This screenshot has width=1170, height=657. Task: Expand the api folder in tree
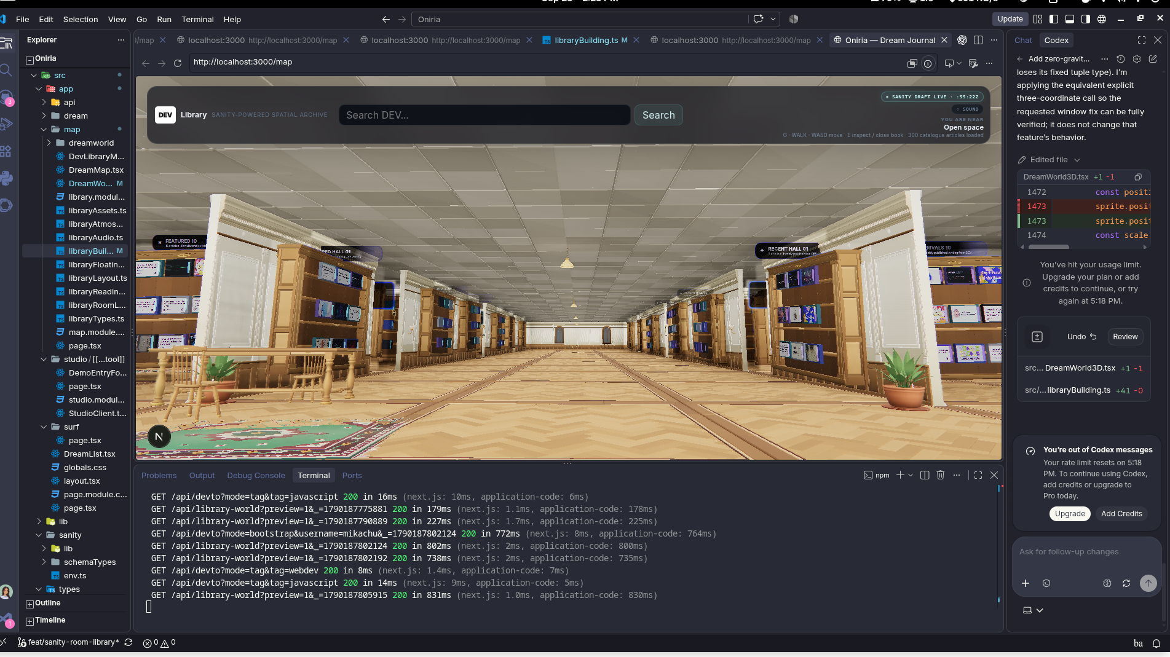pyautogui.click(x=44, y=102)
